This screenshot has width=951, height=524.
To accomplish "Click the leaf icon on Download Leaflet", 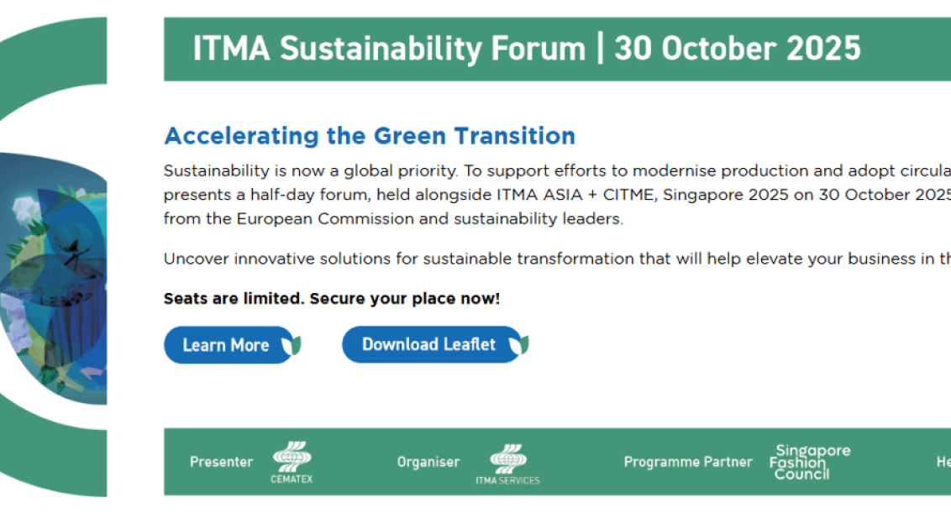I will pos(519,344).
